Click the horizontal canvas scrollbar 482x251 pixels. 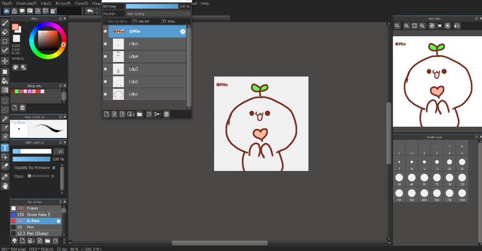[219, 243]
